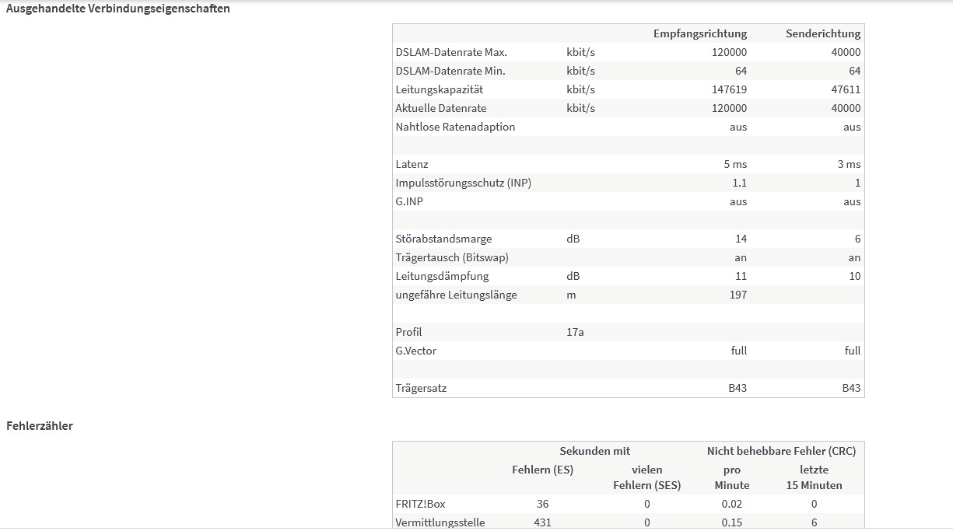
Task: Click the 'Aktuelle Datenrate' row label
Action: 441,108
